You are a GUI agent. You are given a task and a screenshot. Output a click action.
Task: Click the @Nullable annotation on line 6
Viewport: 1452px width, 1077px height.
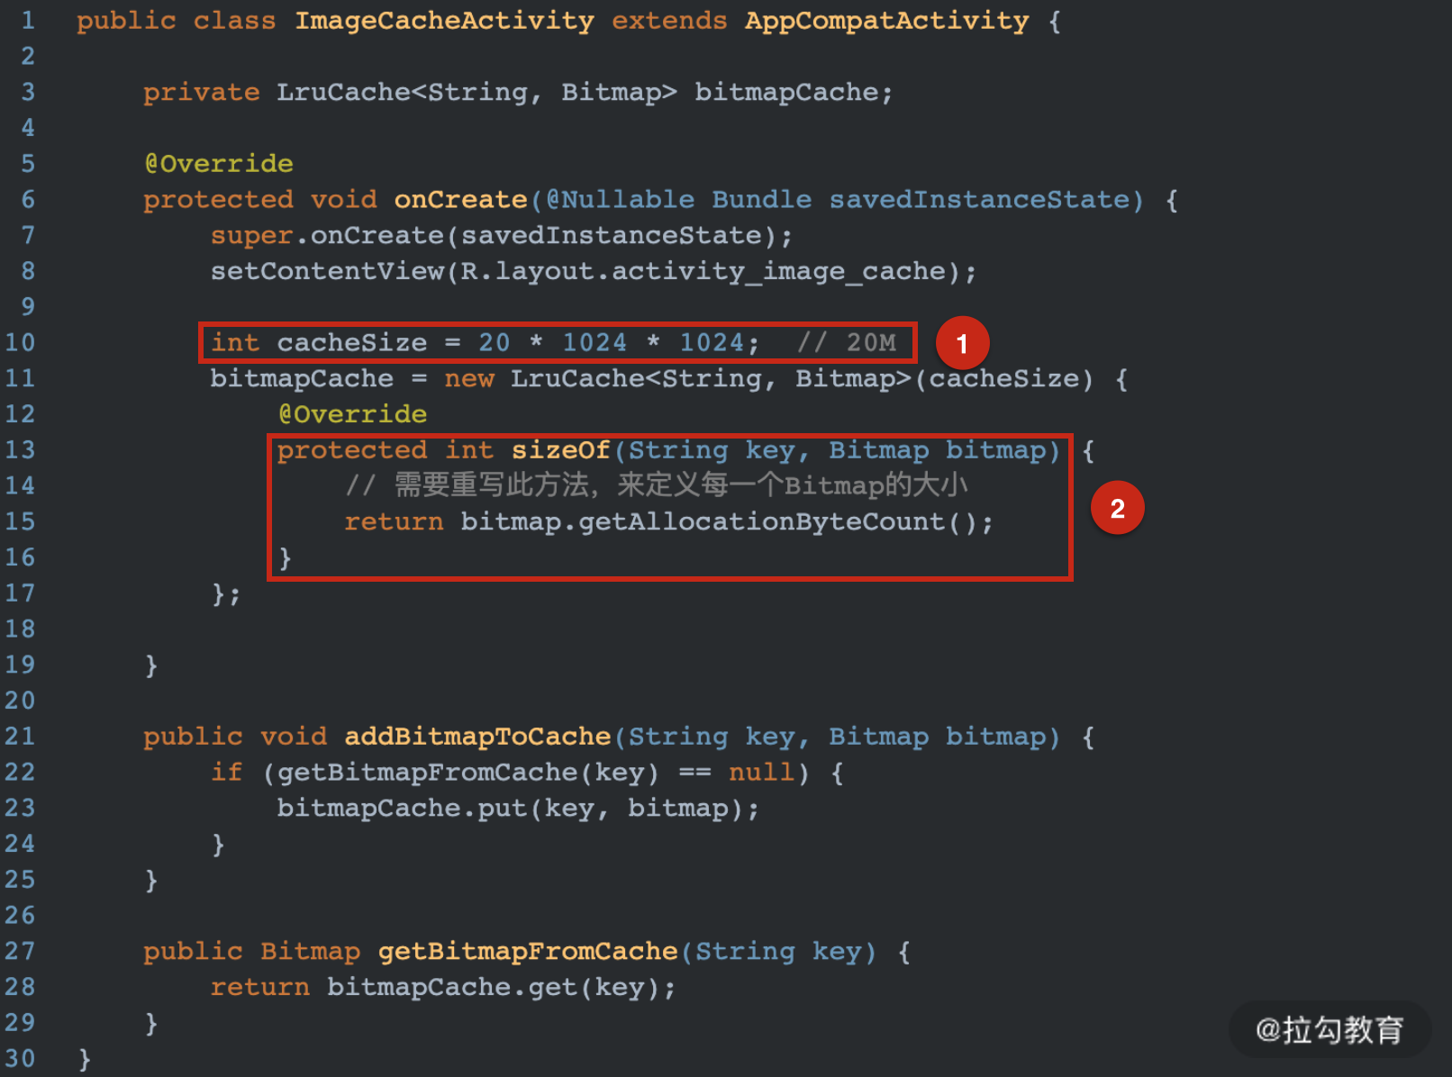(x=620, y=200)
